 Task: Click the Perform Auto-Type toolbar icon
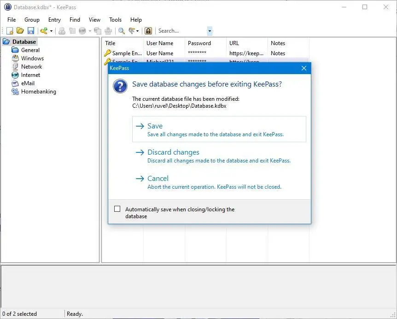tap(108, 31)
